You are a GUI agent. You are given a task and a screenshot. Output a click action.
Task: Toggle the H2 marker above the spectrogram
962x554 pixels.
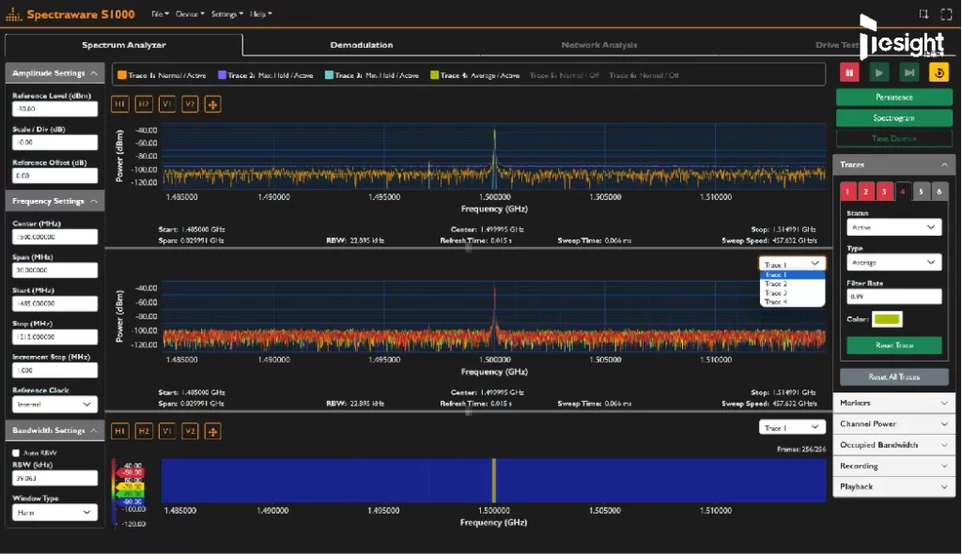coord(144,431)
